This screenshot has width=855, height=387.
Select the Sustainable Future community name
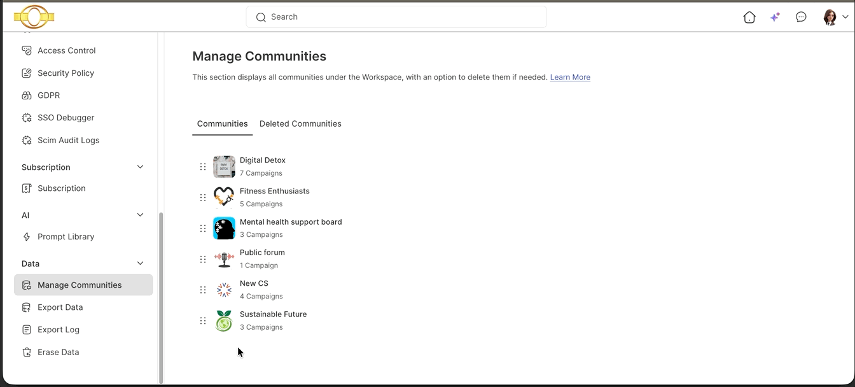coord(274,314)
